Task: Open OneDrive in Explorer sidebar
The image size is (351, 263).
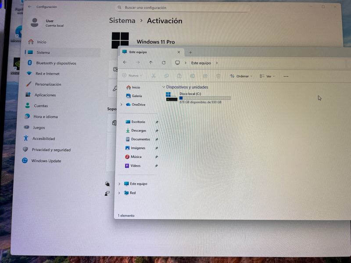Action: click(x=136, y=104)
